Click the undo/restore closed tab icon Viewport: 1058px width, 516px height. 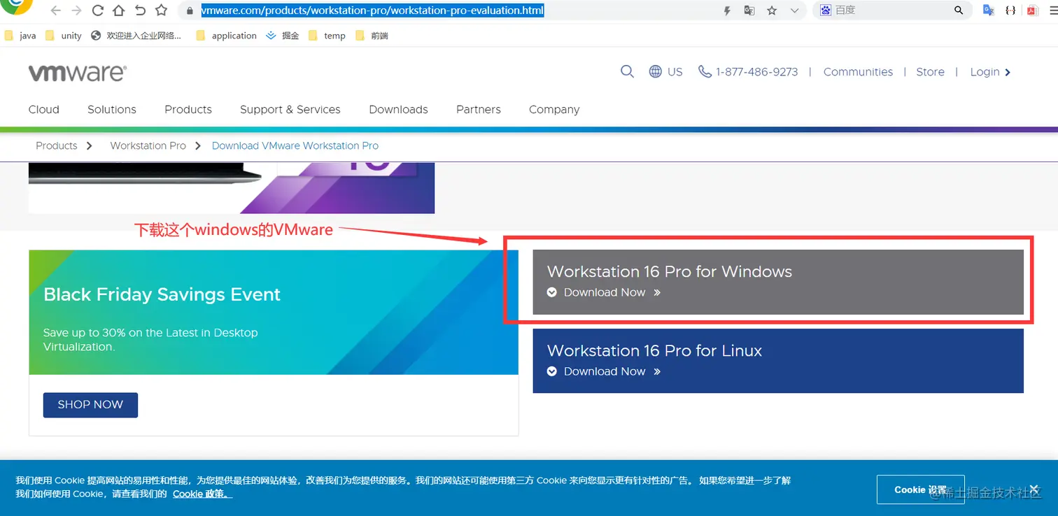pos(140,10)
